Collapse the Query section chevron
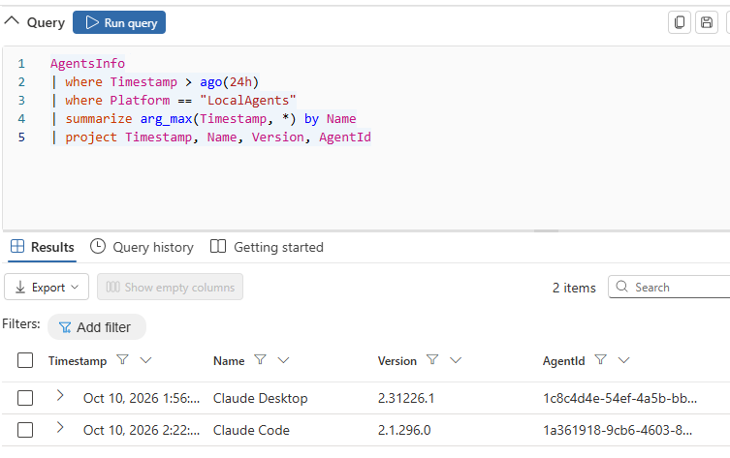This screenshot has width=730, height=458. pos(12,21)
